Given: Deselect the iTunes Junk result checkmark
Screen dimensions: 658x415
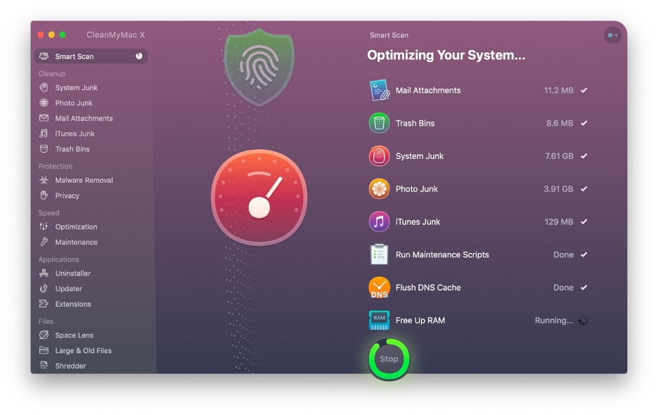Looking at the screenshot, I should (x=582, y=222).
